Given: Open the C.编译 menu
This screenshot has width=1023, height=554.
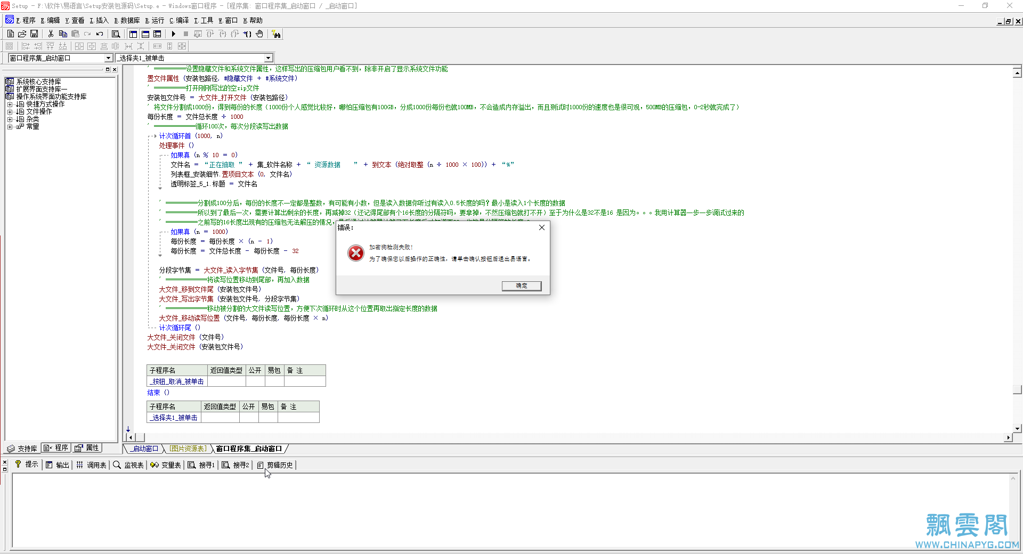Looking at the screenshot, I should 179,21.
